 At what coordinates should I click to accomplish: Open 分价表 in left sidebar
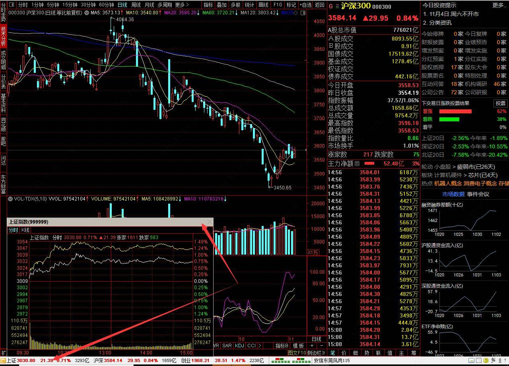tap(4, 81)
